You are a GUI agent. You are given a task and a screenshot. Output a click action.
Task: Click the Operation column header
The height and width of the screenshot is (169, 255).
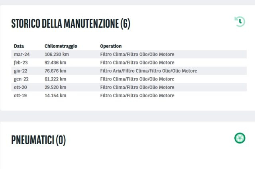pos(111,46)
